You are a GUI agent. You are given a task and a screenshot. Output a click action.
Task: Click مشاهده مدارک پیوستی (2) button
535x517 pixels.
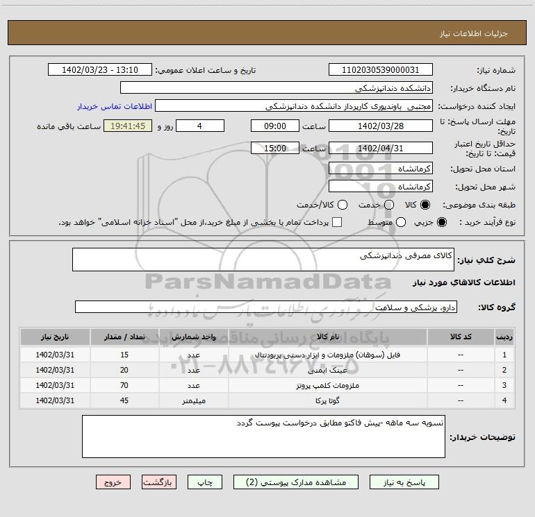(x=296, y=482)
